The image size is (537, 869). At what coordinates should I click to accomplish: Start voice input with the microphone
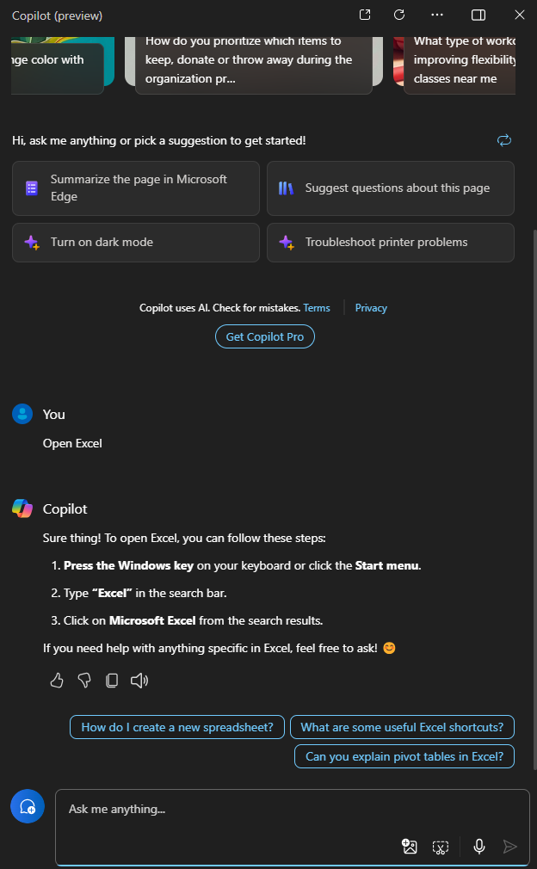click(x=479, y=847)
